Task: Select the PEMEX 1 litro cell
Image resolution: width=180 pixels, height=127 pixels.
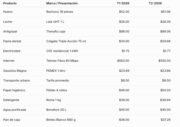Action: coord(56,71)
